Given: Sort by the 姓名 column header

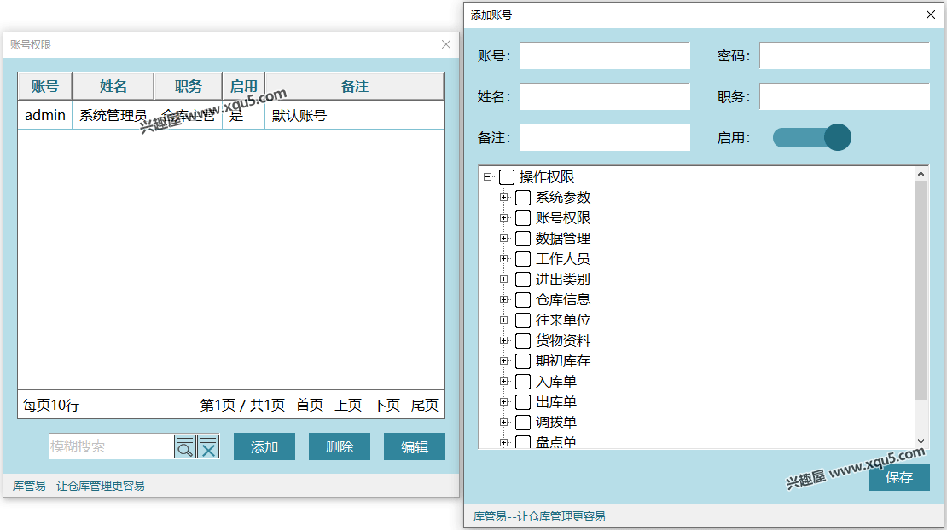Looking at the screenshot, I should pyautogui.click(x=113, y=86).
